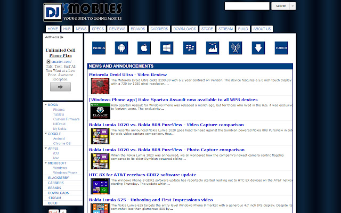Collapse the NOKIA sidebar section
Image resolution: width=341 pixels, height=213 pixels.
[46, 104]
